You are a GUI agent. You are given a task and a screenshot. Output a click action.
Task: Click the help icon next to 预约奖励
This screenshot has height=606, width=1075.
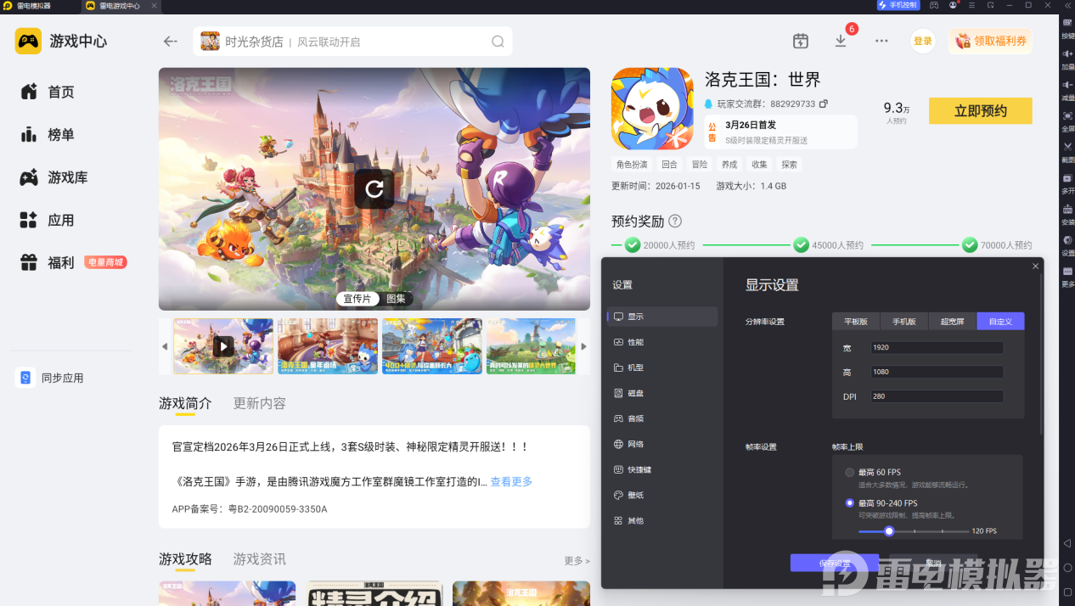[675, 221]
